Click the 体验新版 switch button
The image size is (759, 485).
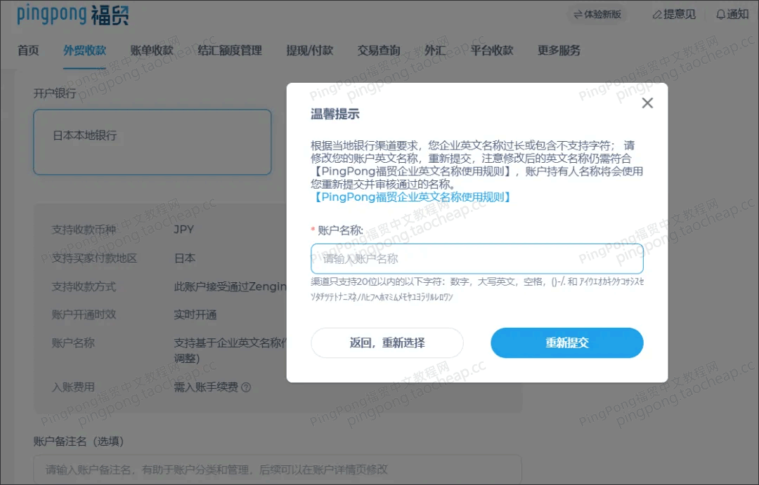(x=597, y=15)
